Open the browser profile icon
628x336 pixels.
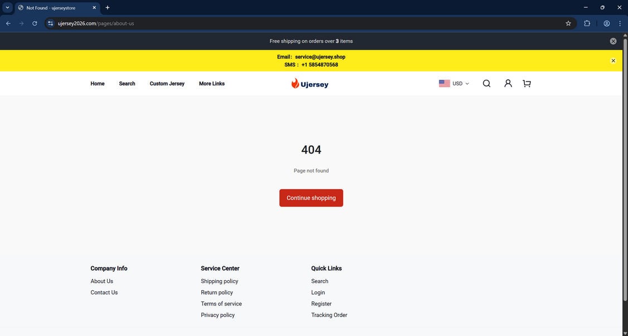pyautogui.click(x=606, y=23)
